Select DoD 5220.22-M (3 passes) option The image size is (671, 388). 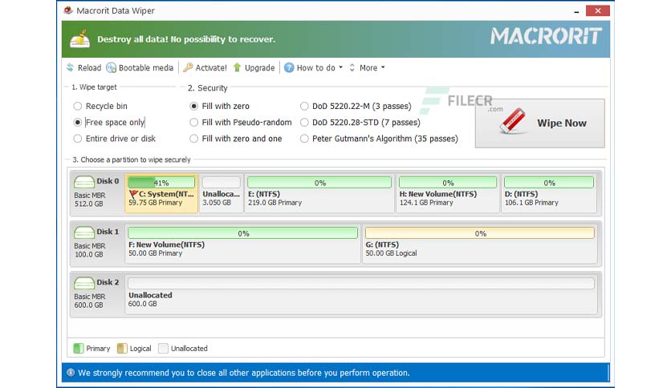304,106
